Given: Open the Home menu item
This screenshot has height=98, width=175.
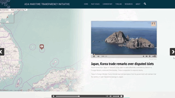Looking at the screenshot, I should pos(86,4).
